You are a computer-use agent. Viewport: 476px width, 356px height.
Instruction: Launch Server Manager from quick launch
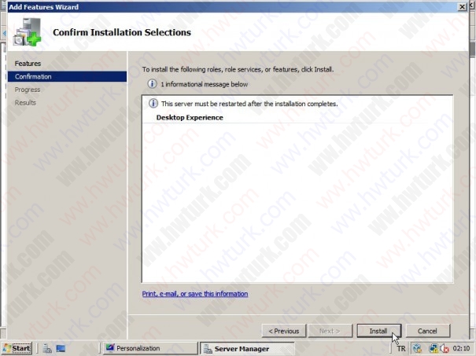[47, 349]
